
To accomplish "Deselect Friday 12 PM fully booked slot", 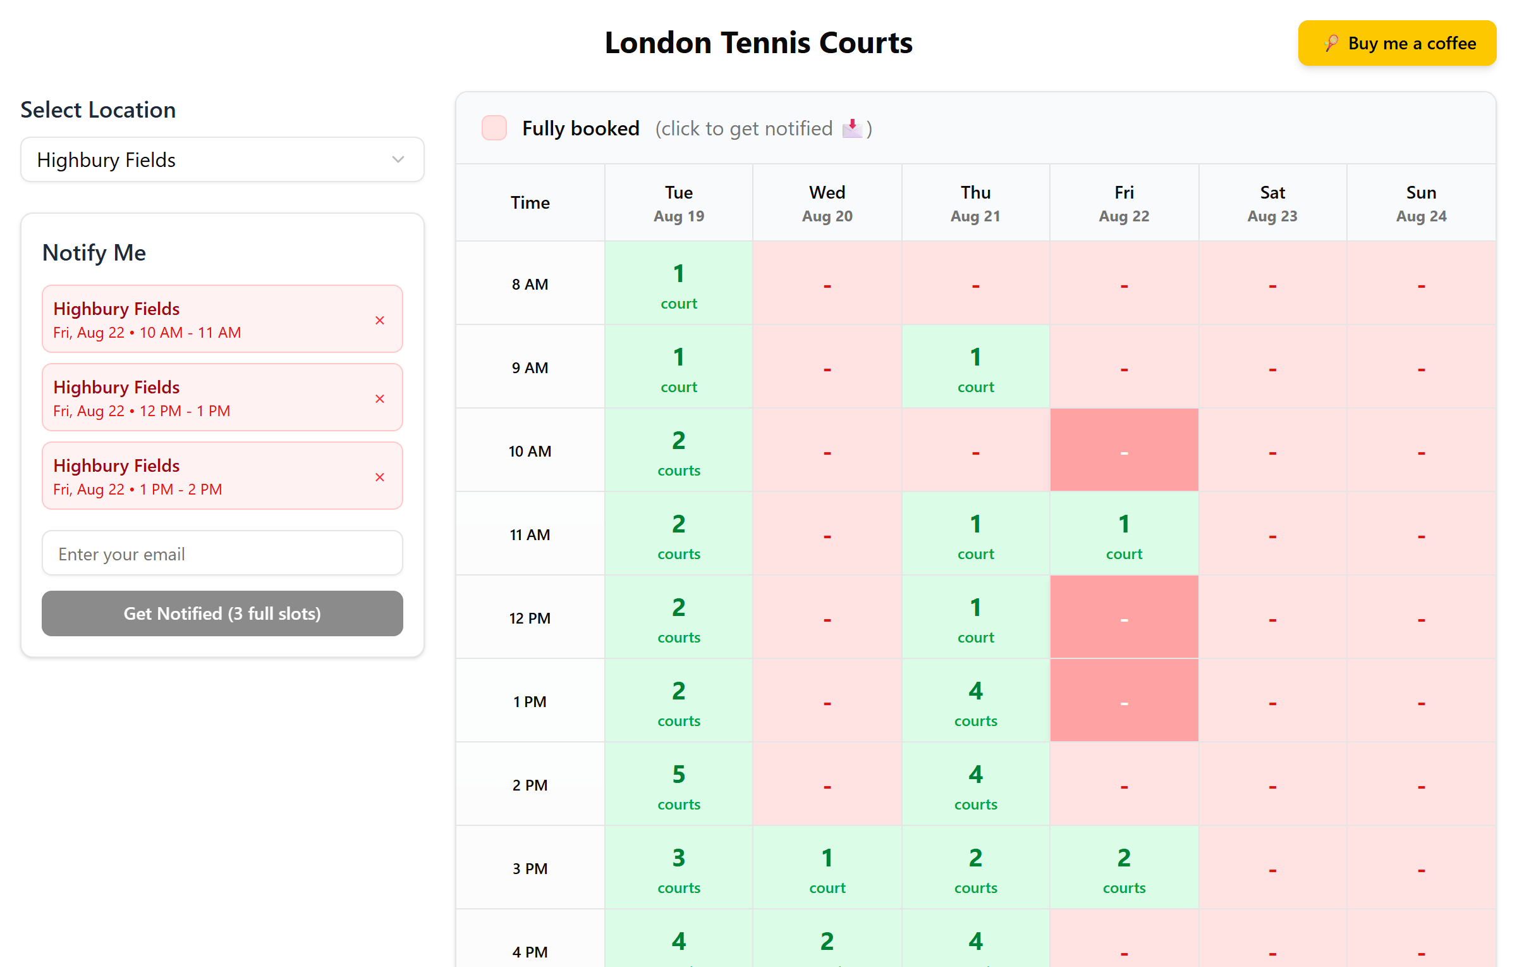I will [x=1124, y=617].
